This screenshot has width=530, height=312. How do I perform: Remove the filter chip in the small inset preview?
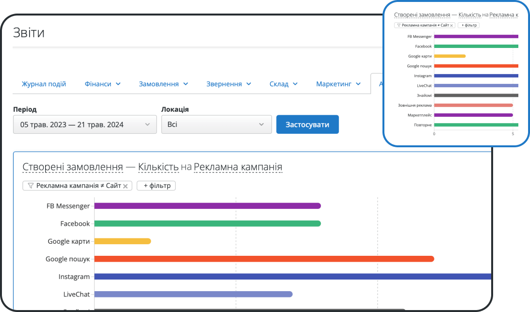coord(451,25)
